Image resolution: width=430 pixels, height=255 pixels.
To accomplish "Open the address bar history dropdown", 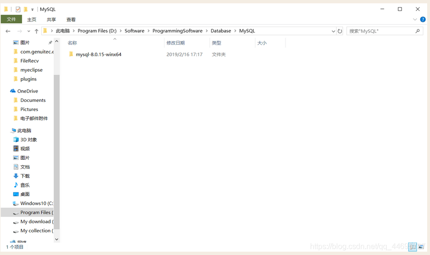I will coord(333,31).
